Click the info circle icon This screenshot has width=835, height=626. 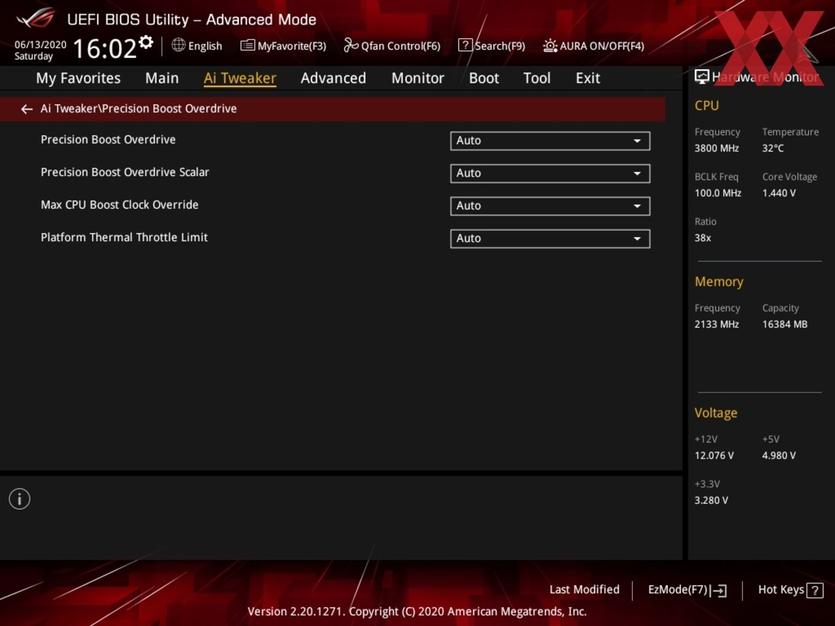(x=20, y=499)
